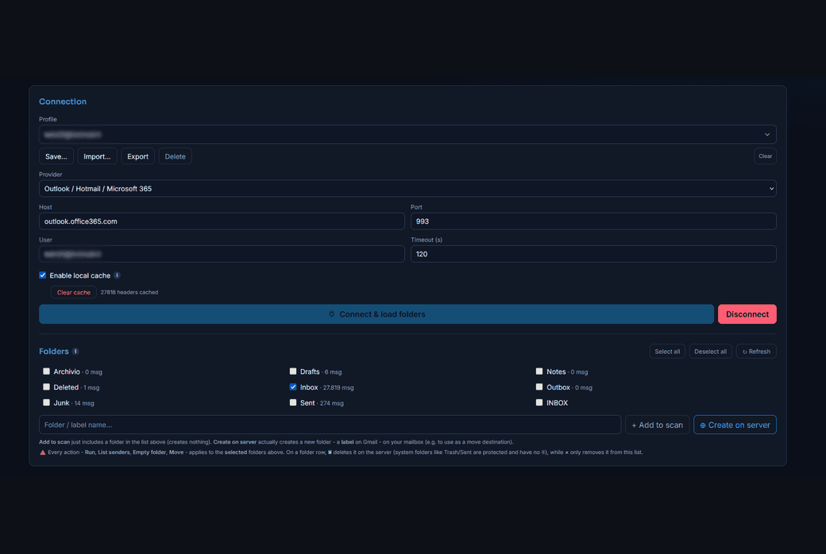
Task: Uncheck the Inbox 27.819 msg checkbox
Action: point(293,387)
